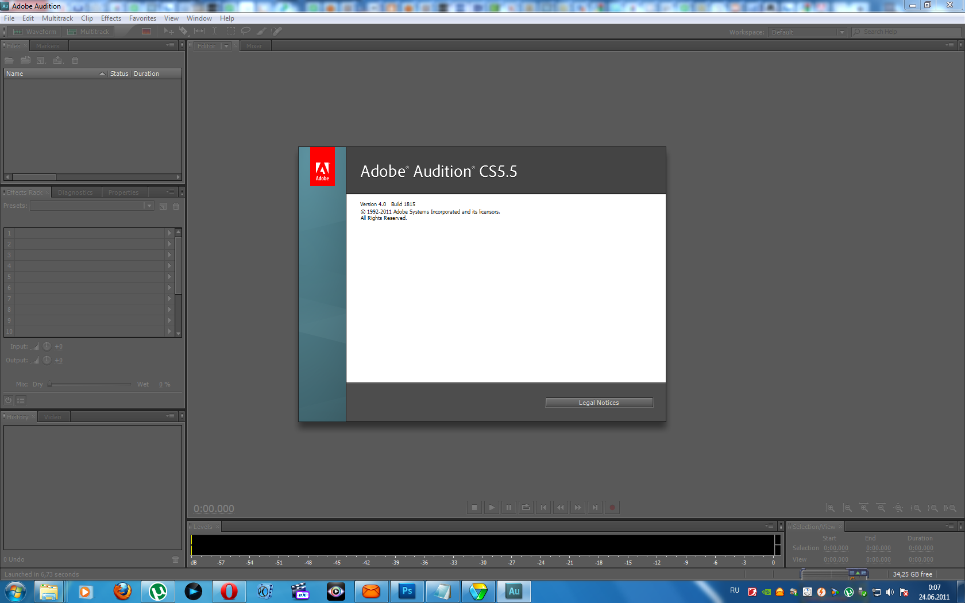Select the Lasso Selection tool
This screenshot has width=965, height=603.
click(x=246, y=32)
